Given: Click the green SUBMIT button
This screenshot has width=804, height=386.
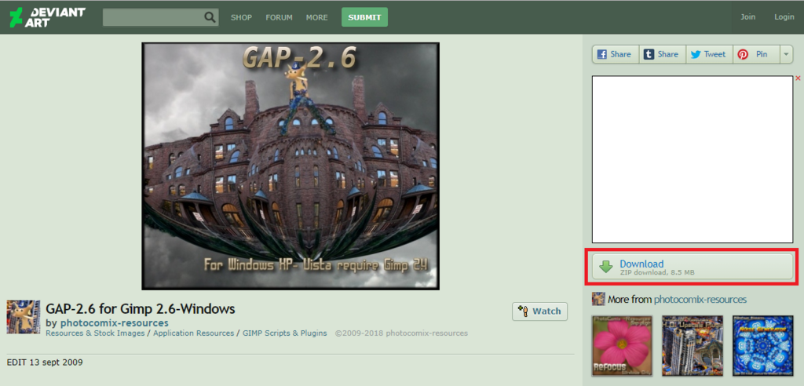Looking at the screenshot, I should (x=364, y=17).
